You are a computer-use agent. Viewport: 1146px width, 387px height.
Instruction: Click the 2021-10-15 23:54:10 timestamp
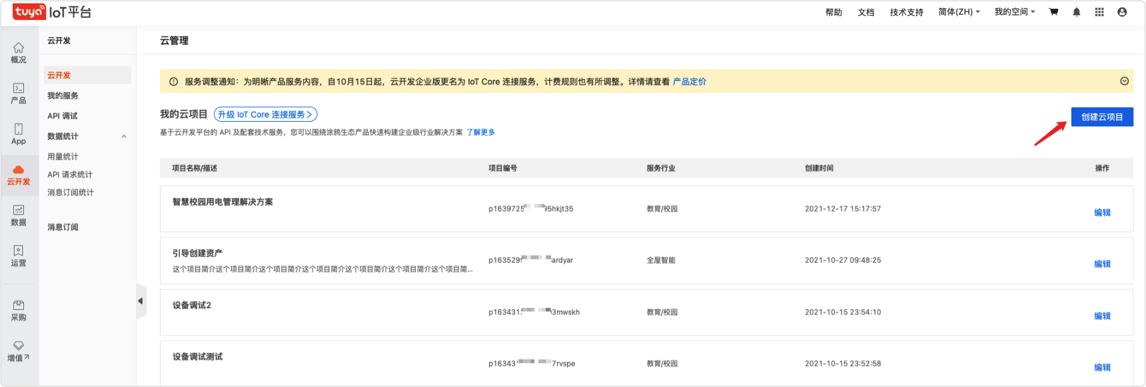pos(843,312)
